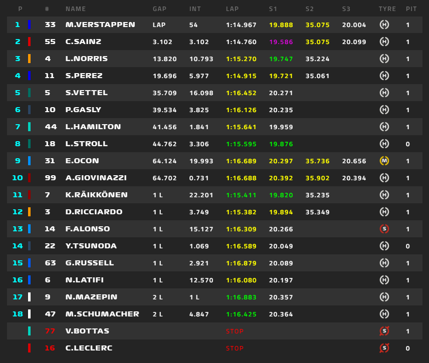The image size is (429, 363).
Task: Click Verstappen's hard tyre icon
Action: click(x=384, y=25)
